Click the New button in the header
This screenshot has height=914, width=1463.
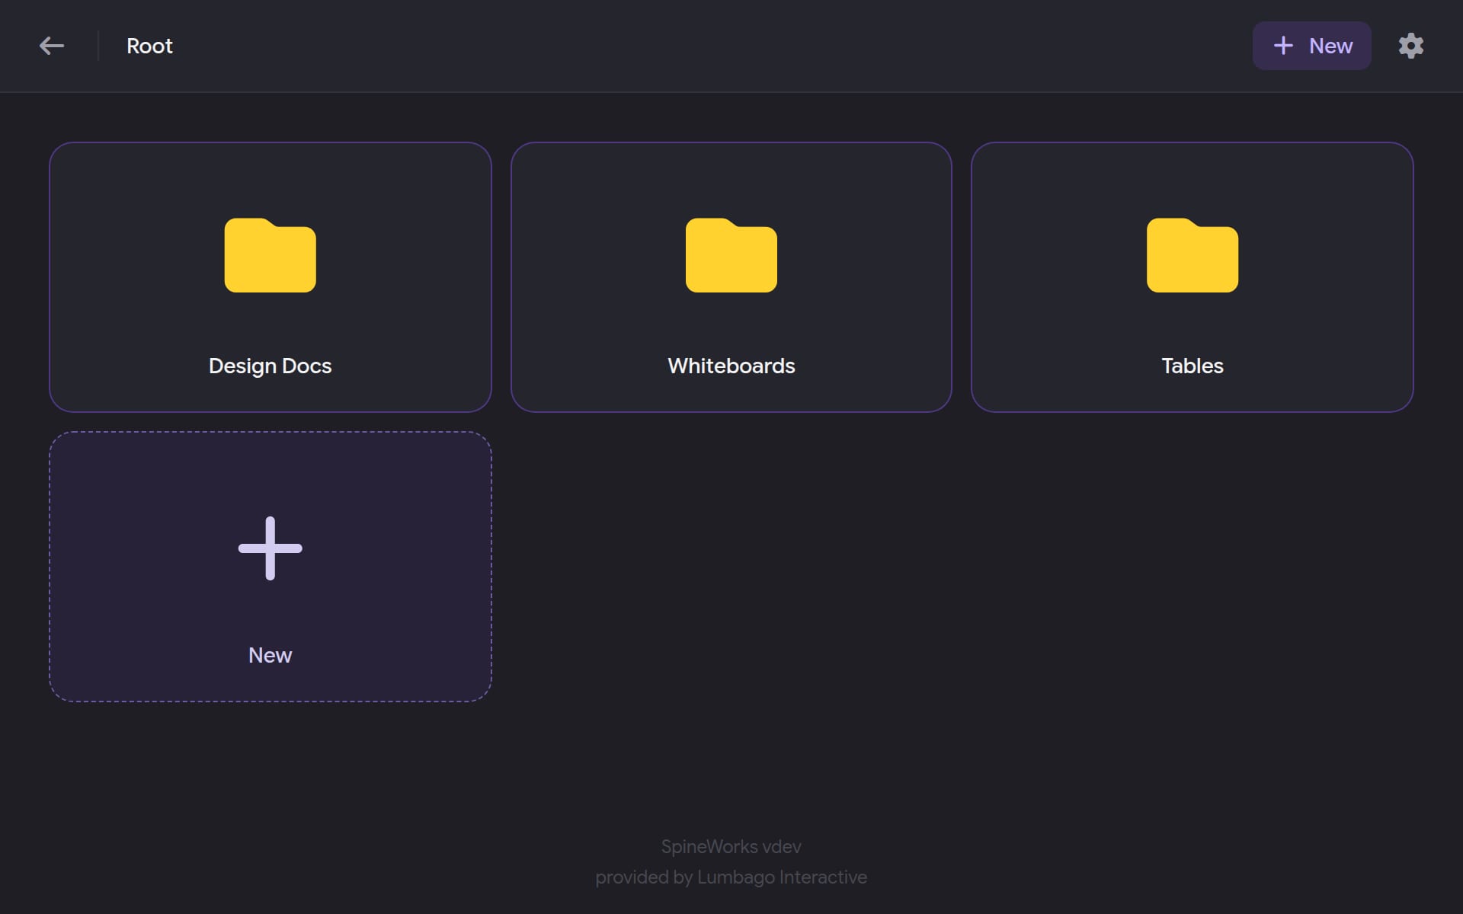tap(1311, 46)
